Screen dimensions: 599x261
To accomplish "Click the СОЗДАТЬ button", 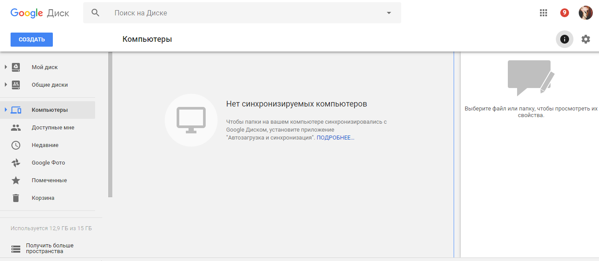I will click(31, 39).
